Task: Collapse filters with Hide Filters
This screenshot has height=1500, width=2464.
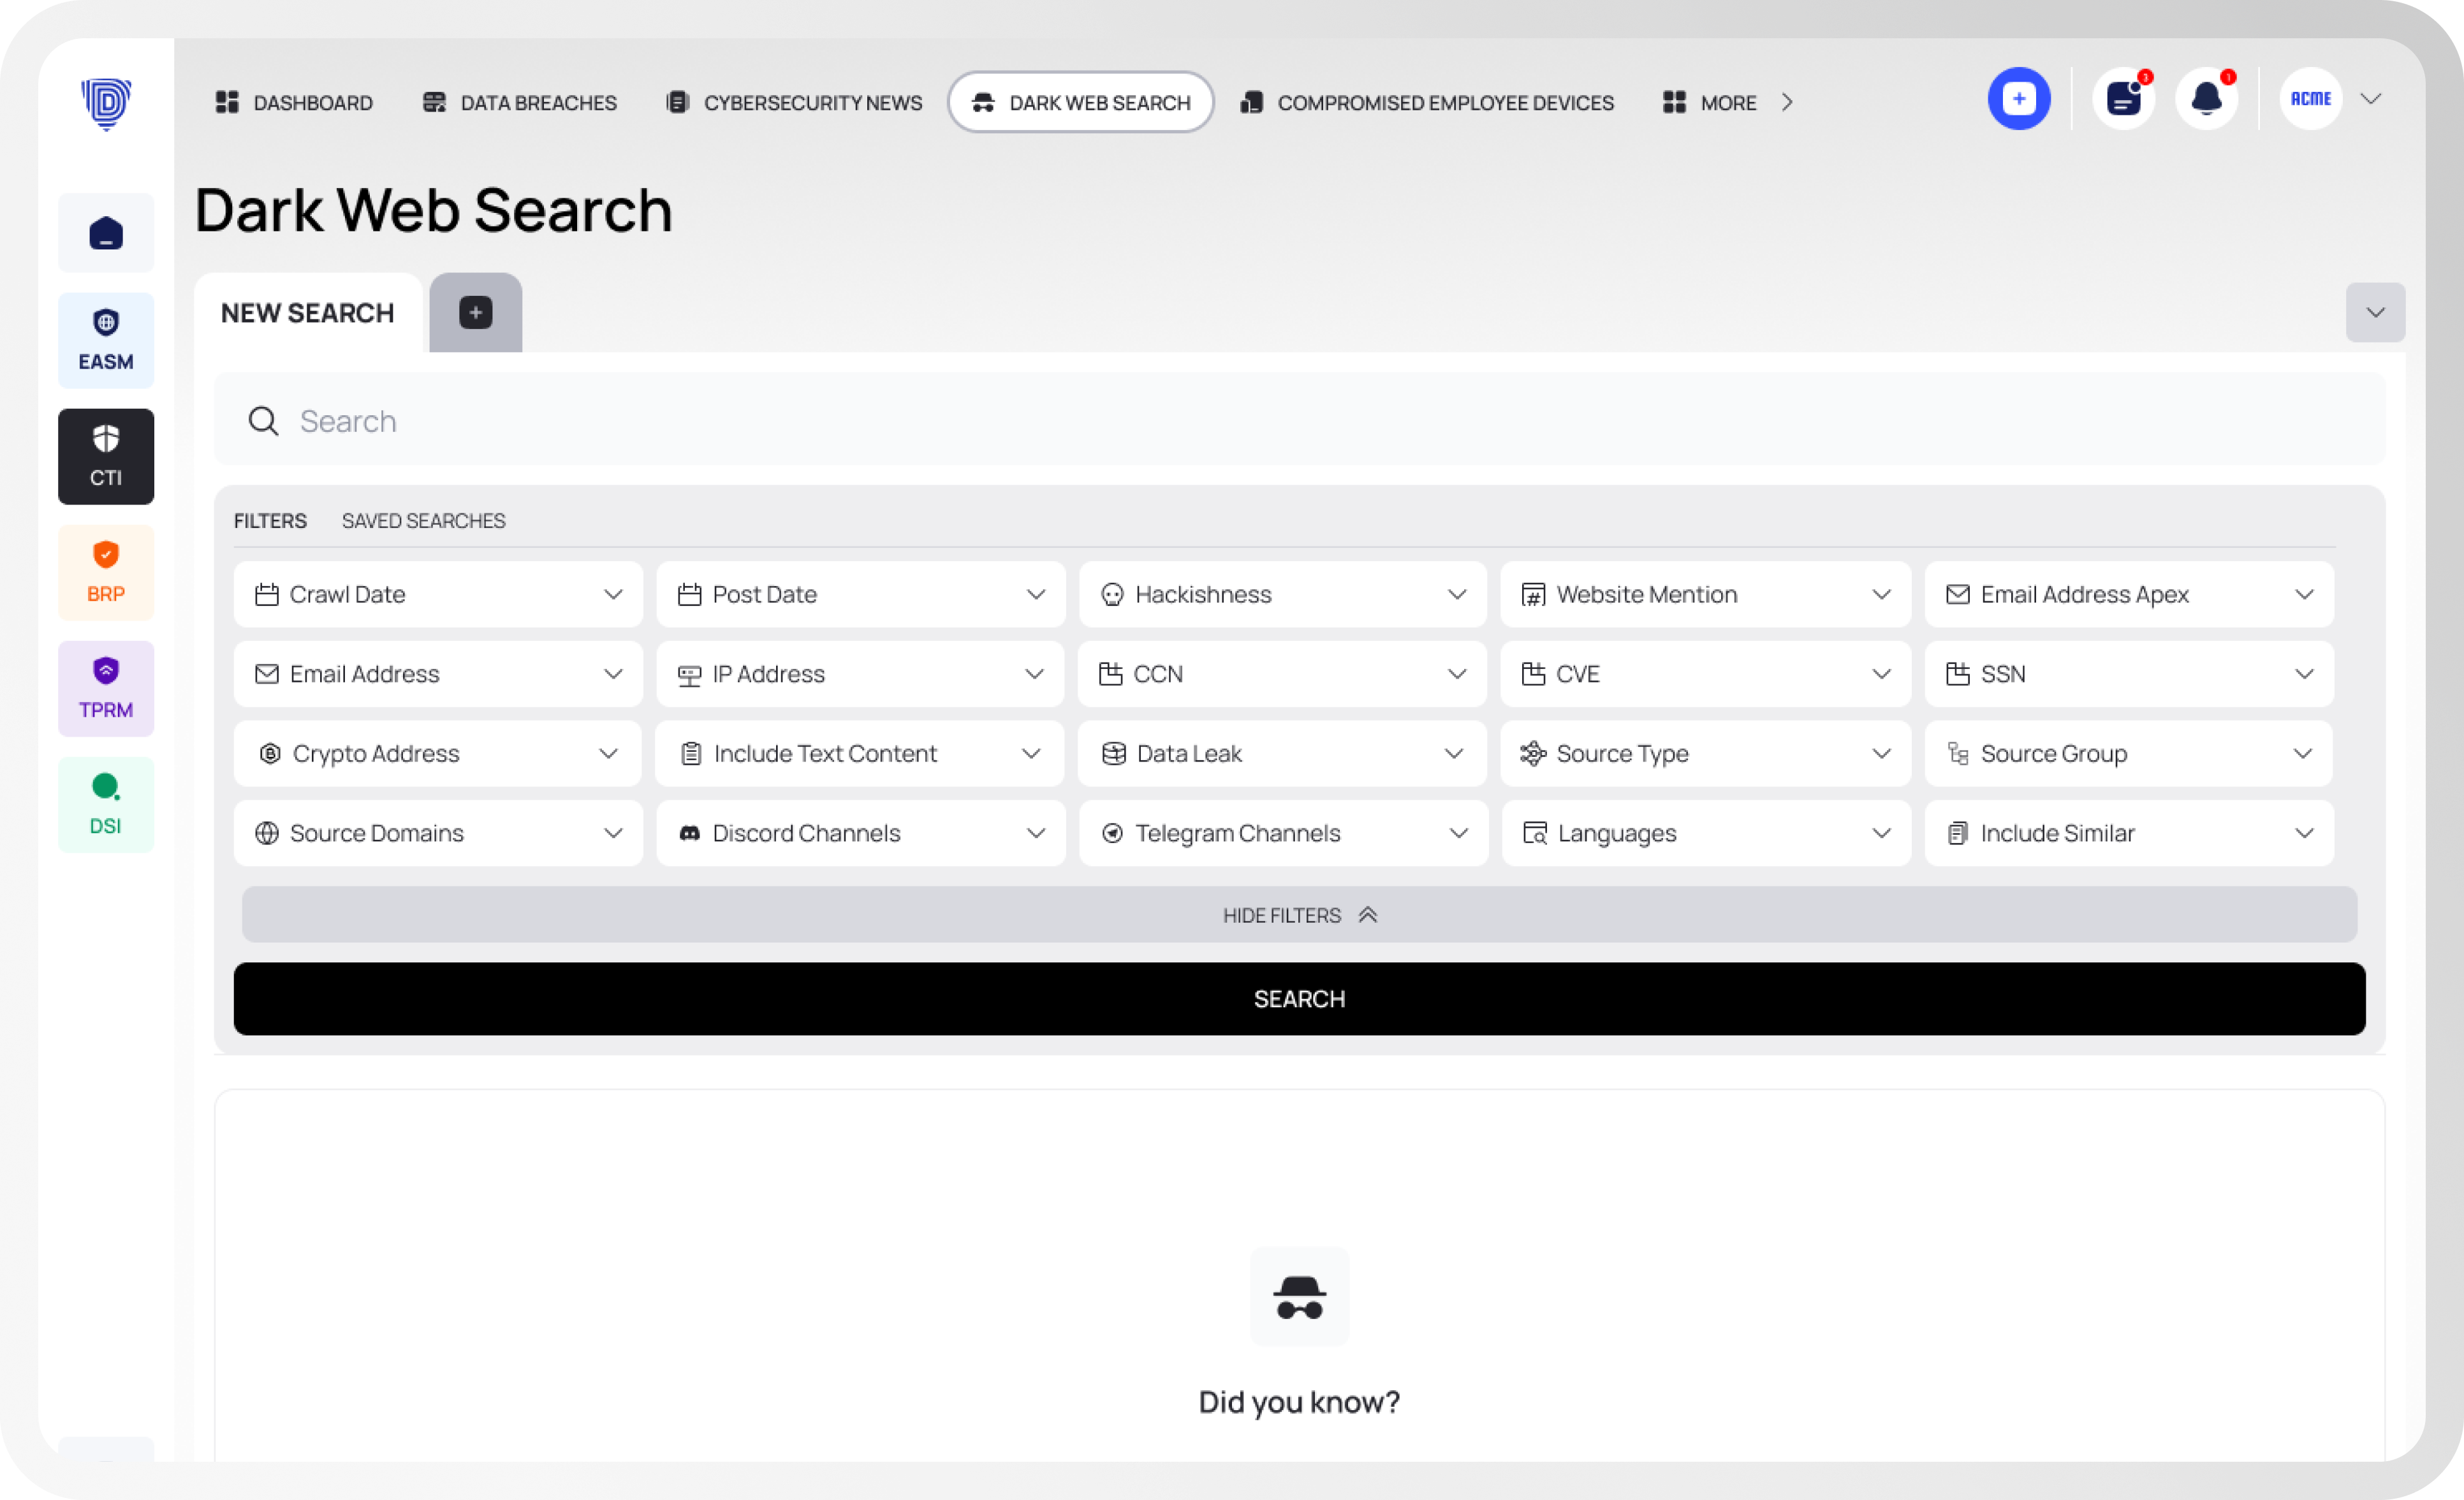Action: coord(1298,915)
